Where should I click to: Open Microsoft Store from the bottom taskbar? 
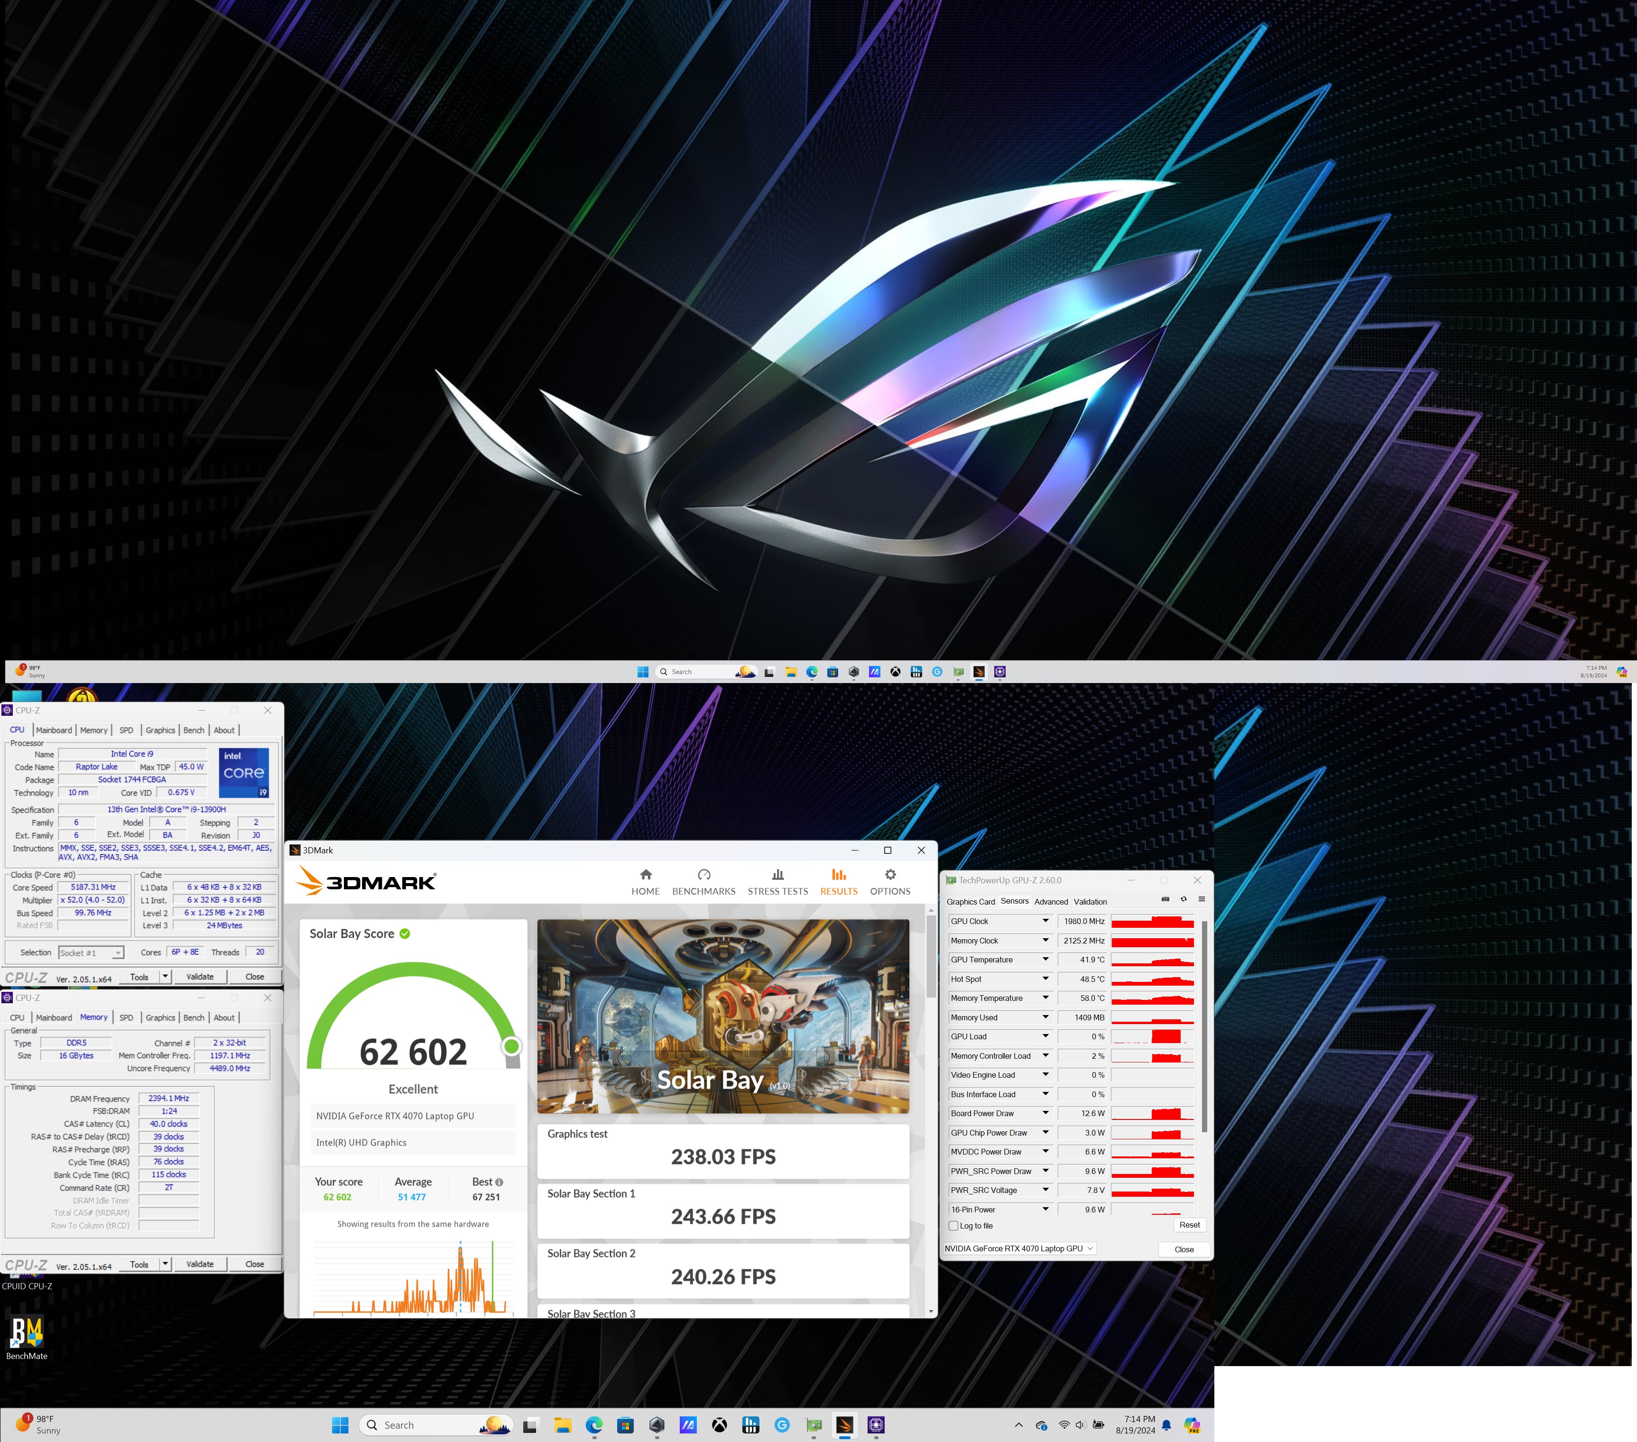pos(625,1425)
